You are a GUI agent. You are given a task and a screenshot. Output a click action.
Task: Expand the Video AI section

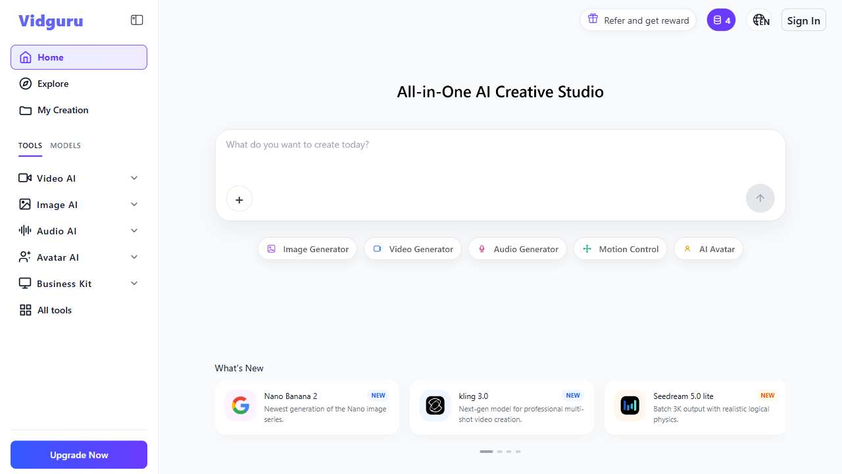(x=134, y=178)
